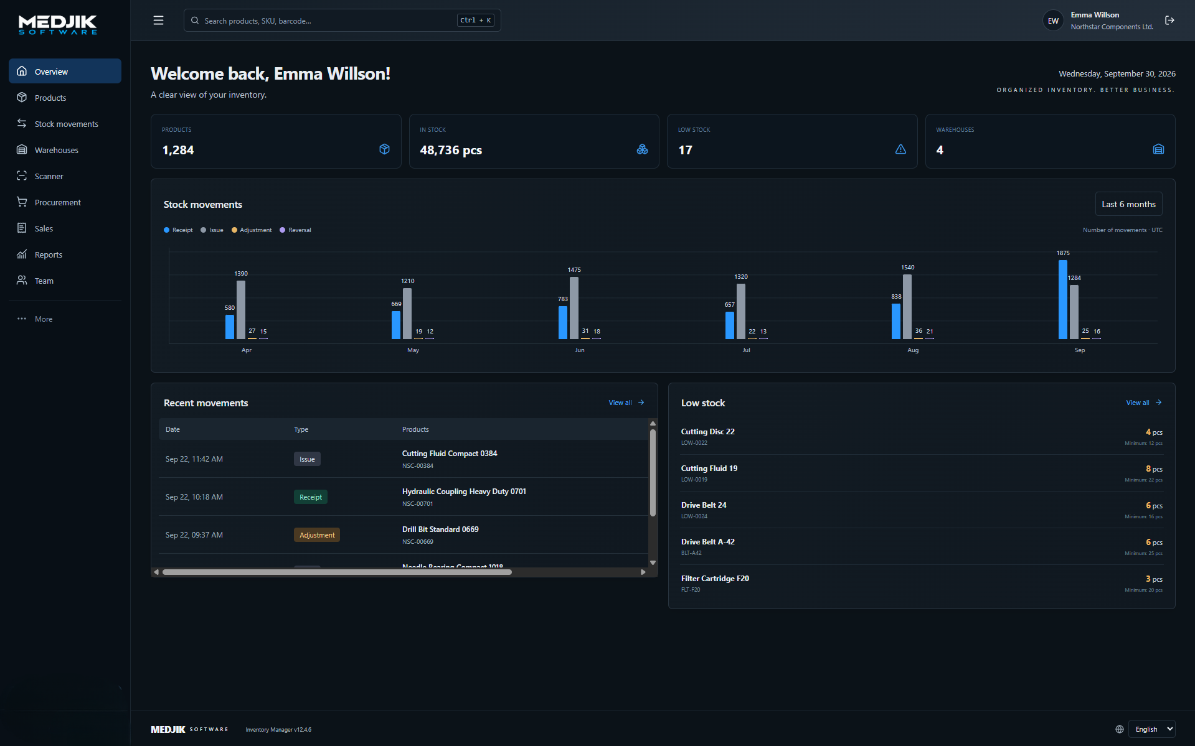Screen dimensions: 1195x746
Task: Click View all in Recent movements
Action: [x=620, y=403]
